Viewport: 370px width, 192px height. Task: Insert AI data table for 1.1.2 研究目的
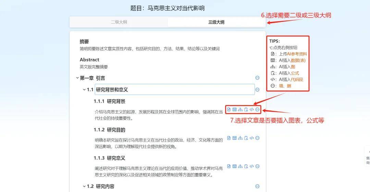click(234, 138)
